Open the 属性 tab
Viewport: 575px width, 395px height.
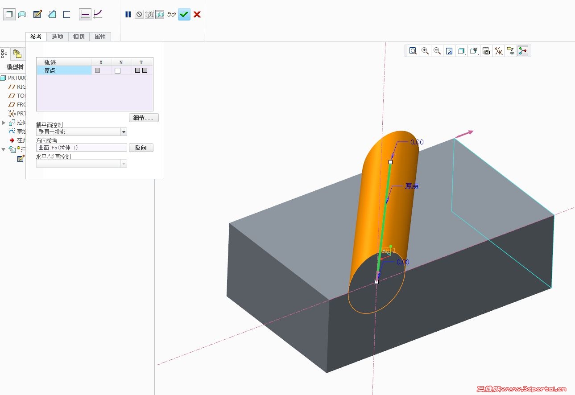(100, 37)
